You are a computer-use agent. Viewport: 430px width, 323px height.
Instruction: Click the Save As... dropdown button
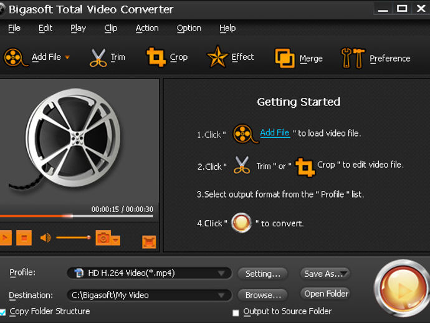(x=325, y=274)
